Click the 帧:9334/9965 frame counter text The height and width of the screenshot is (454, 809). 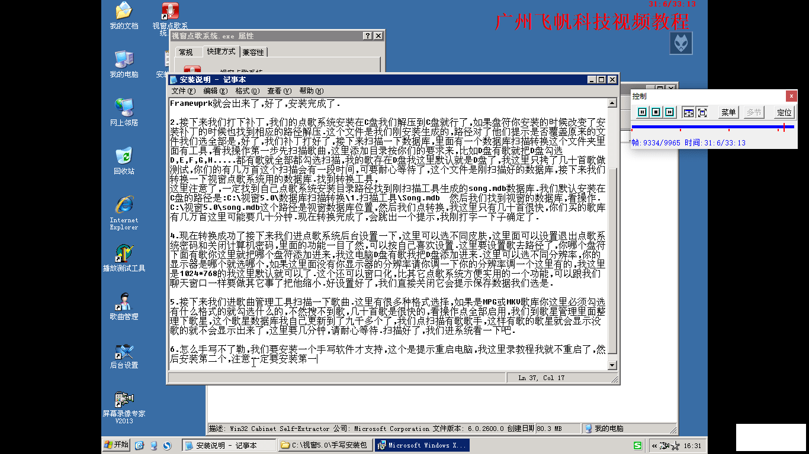656,142
